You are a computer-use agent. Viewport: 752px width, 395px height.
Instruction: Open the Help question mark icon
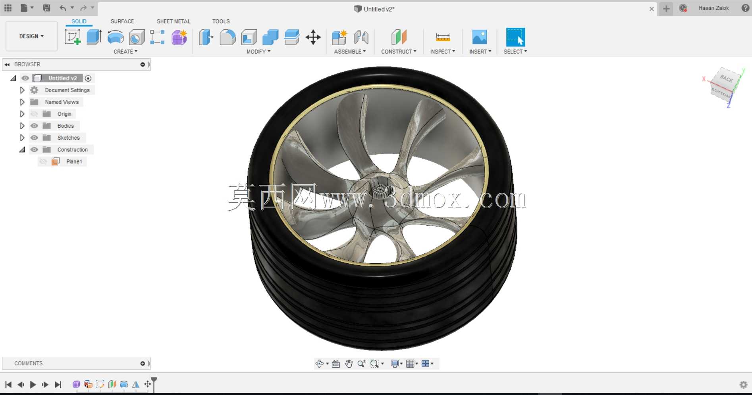tap(745, 8)
